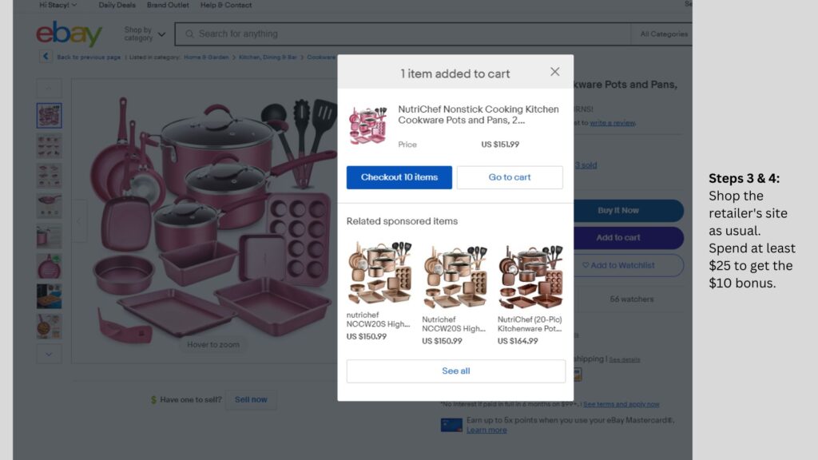Show previous product image arrow
This screenshot has width=818, height=460.
click(x=79, y=221)
